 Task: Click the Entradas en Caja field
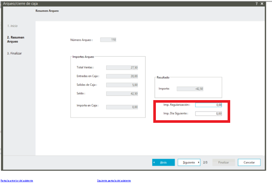pyautogui.click(x=122, y=76)
